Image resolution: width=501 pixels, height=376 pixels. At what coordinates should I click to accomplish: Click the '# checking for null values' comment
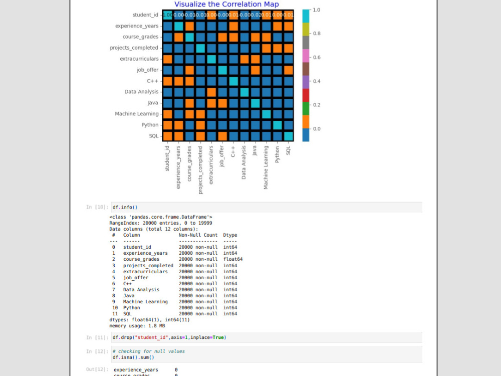[149, 351]
